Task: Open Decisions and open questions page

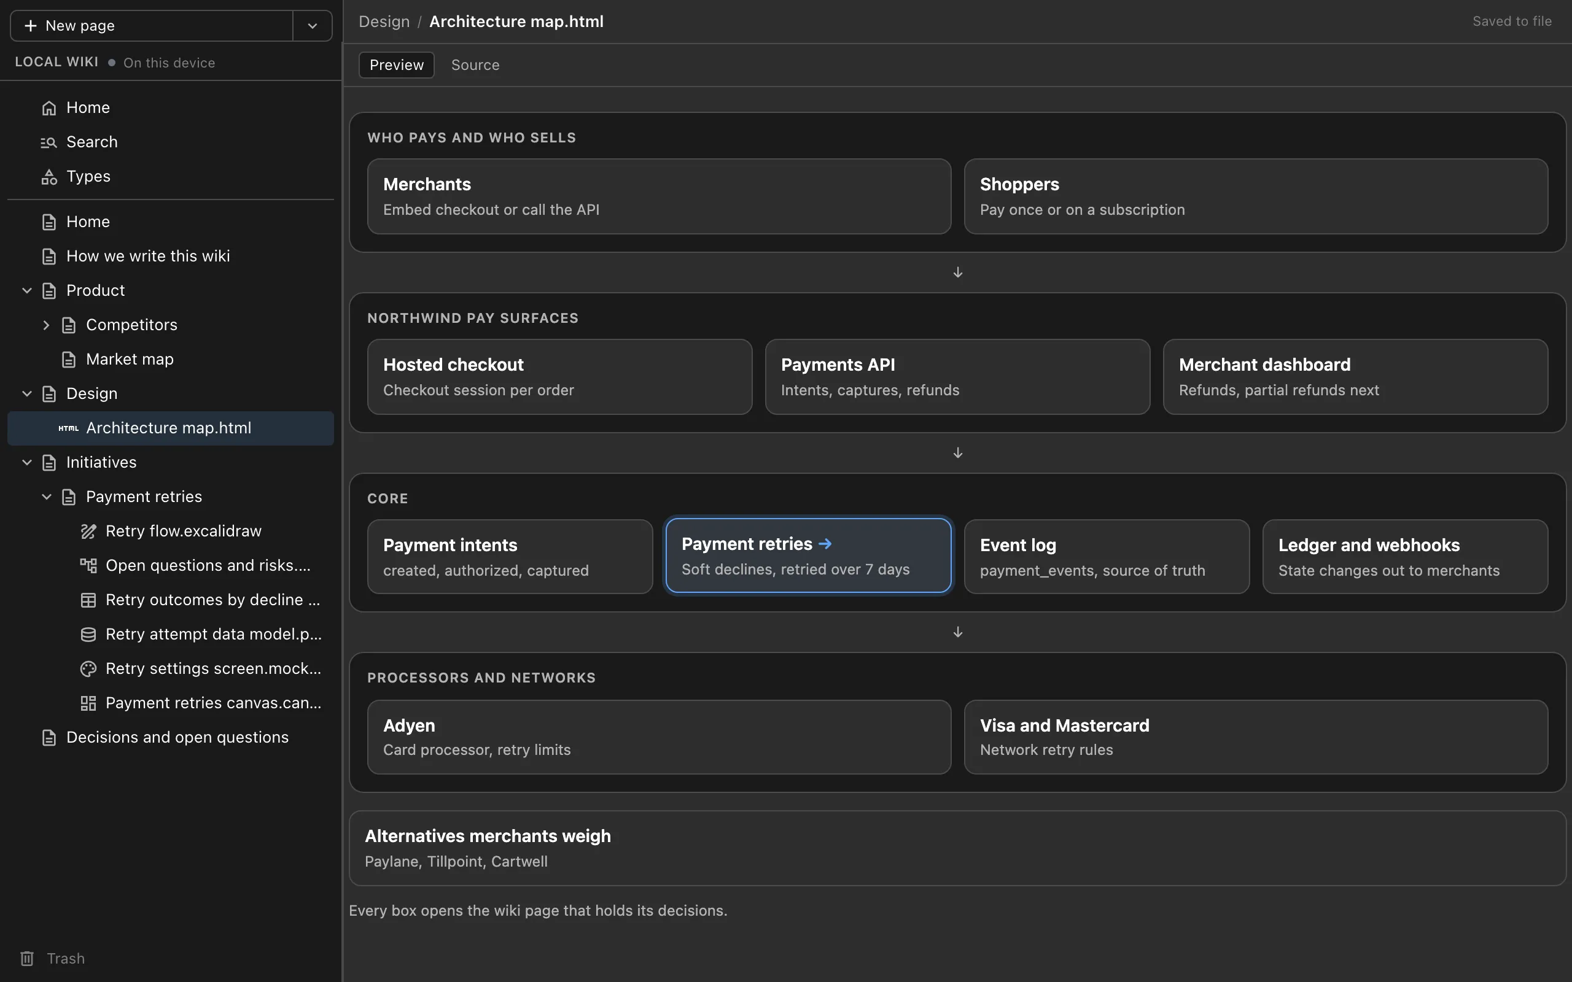Action: [x=171, y=738]
